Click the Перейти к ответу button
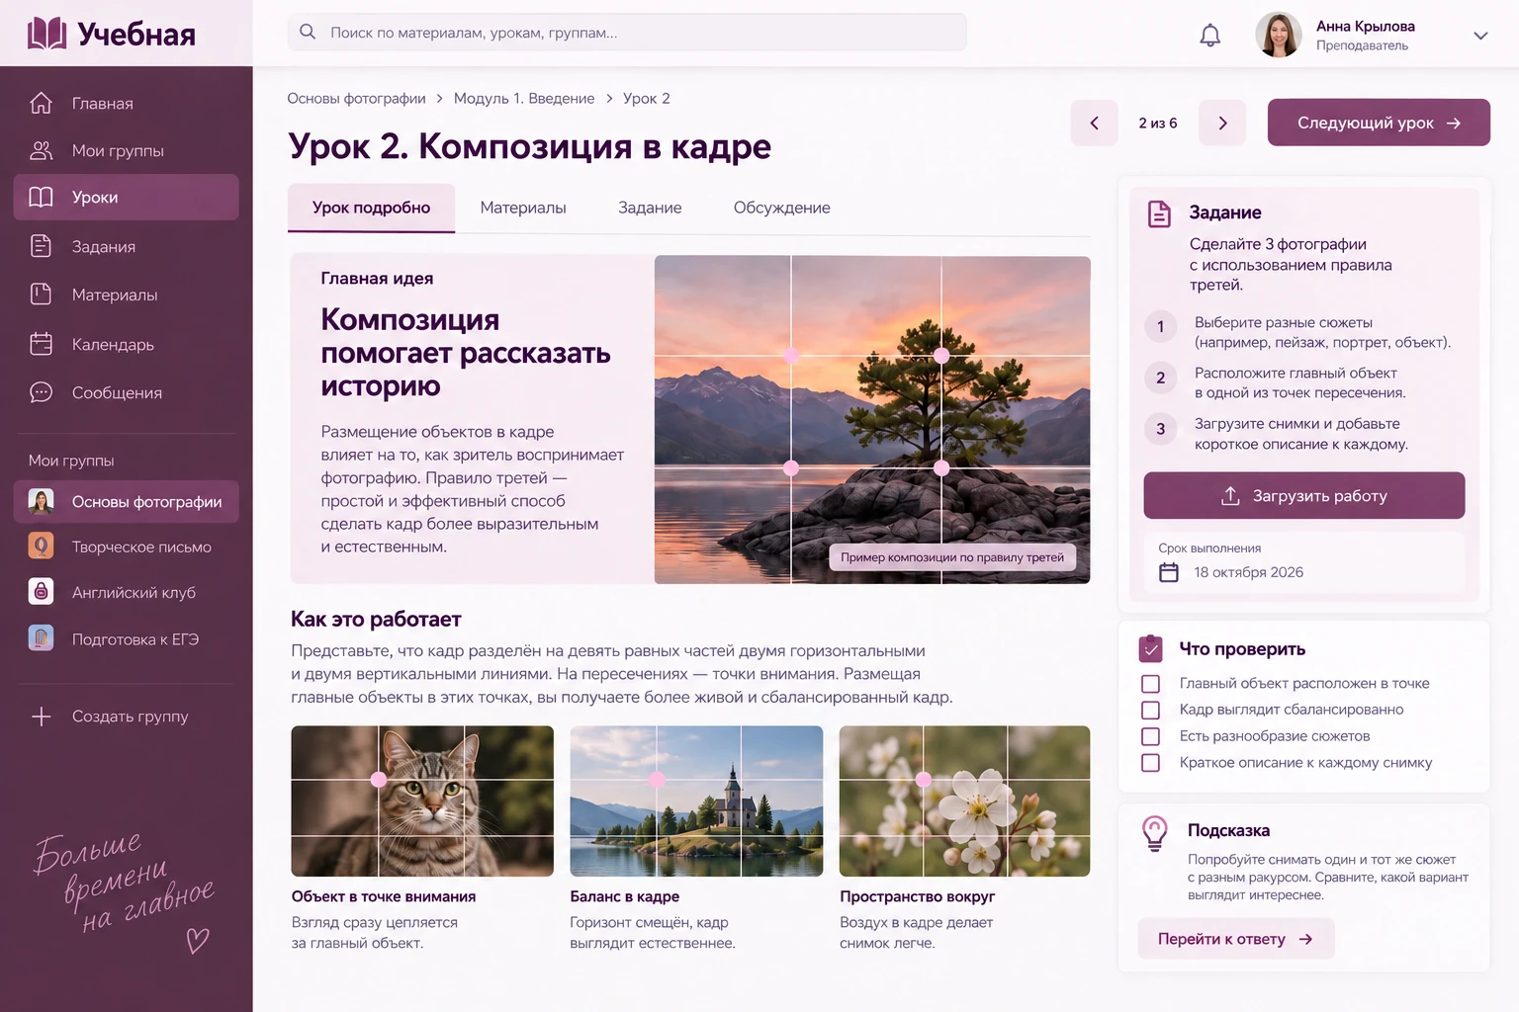This screenshot has height=1012, width=1519. (x=1235, y=939)
